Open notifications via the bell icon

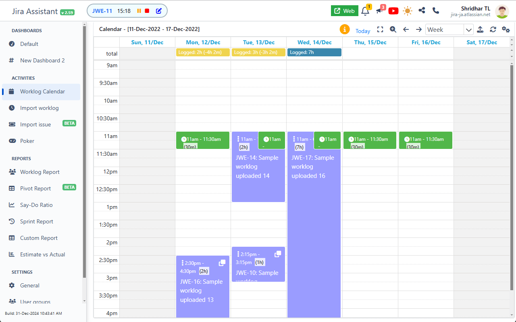(x=365, y=11)
